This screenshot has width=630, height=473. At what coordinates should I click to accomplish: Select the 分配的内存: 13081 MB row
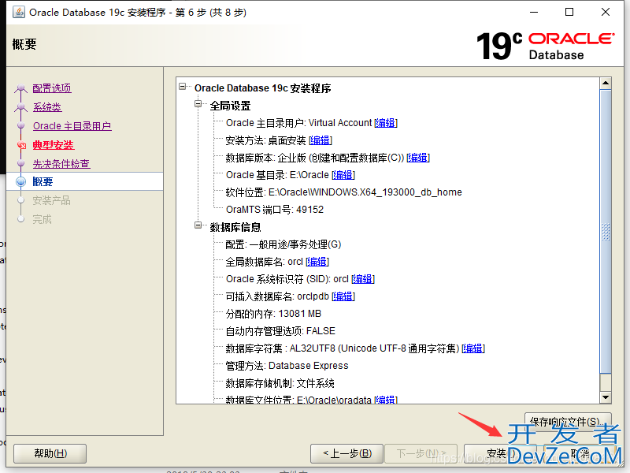pyautogui.click(x=273, y=314)
